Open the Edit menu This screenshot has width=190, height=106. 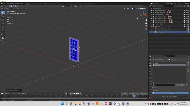coord(8,4)
